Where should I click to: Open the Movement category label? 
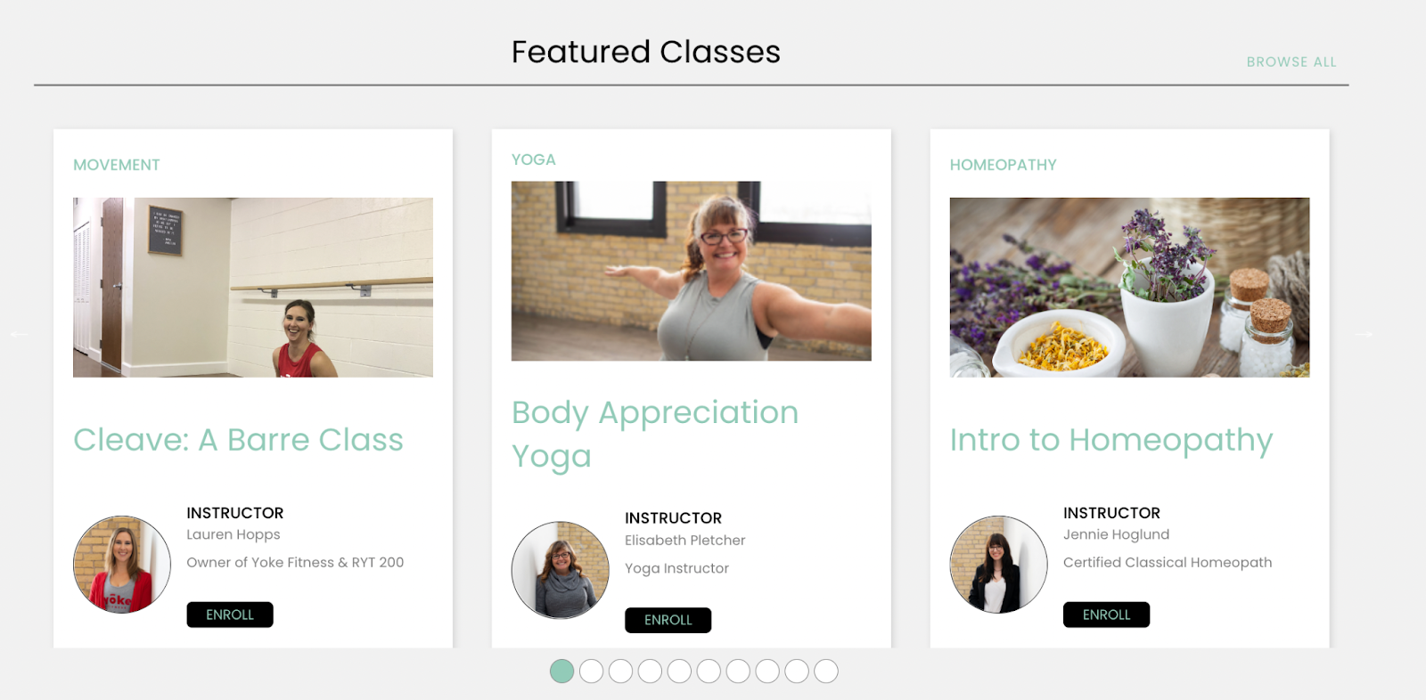point(117,165)
